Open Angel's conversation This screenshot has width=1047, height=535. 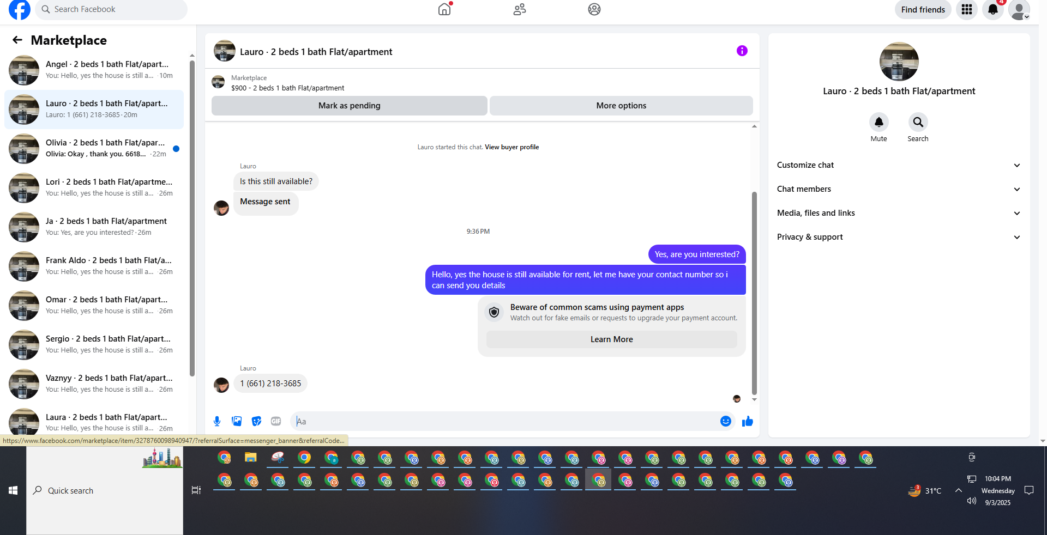(94, 70)
